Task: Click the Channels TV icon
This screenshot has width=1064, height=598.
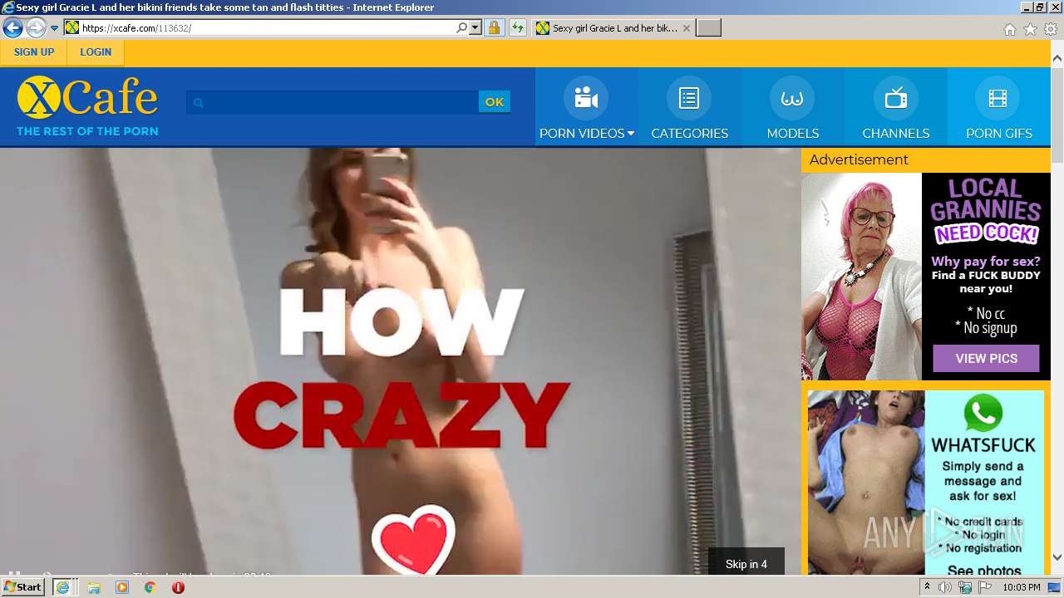Action: pos(895,98)
